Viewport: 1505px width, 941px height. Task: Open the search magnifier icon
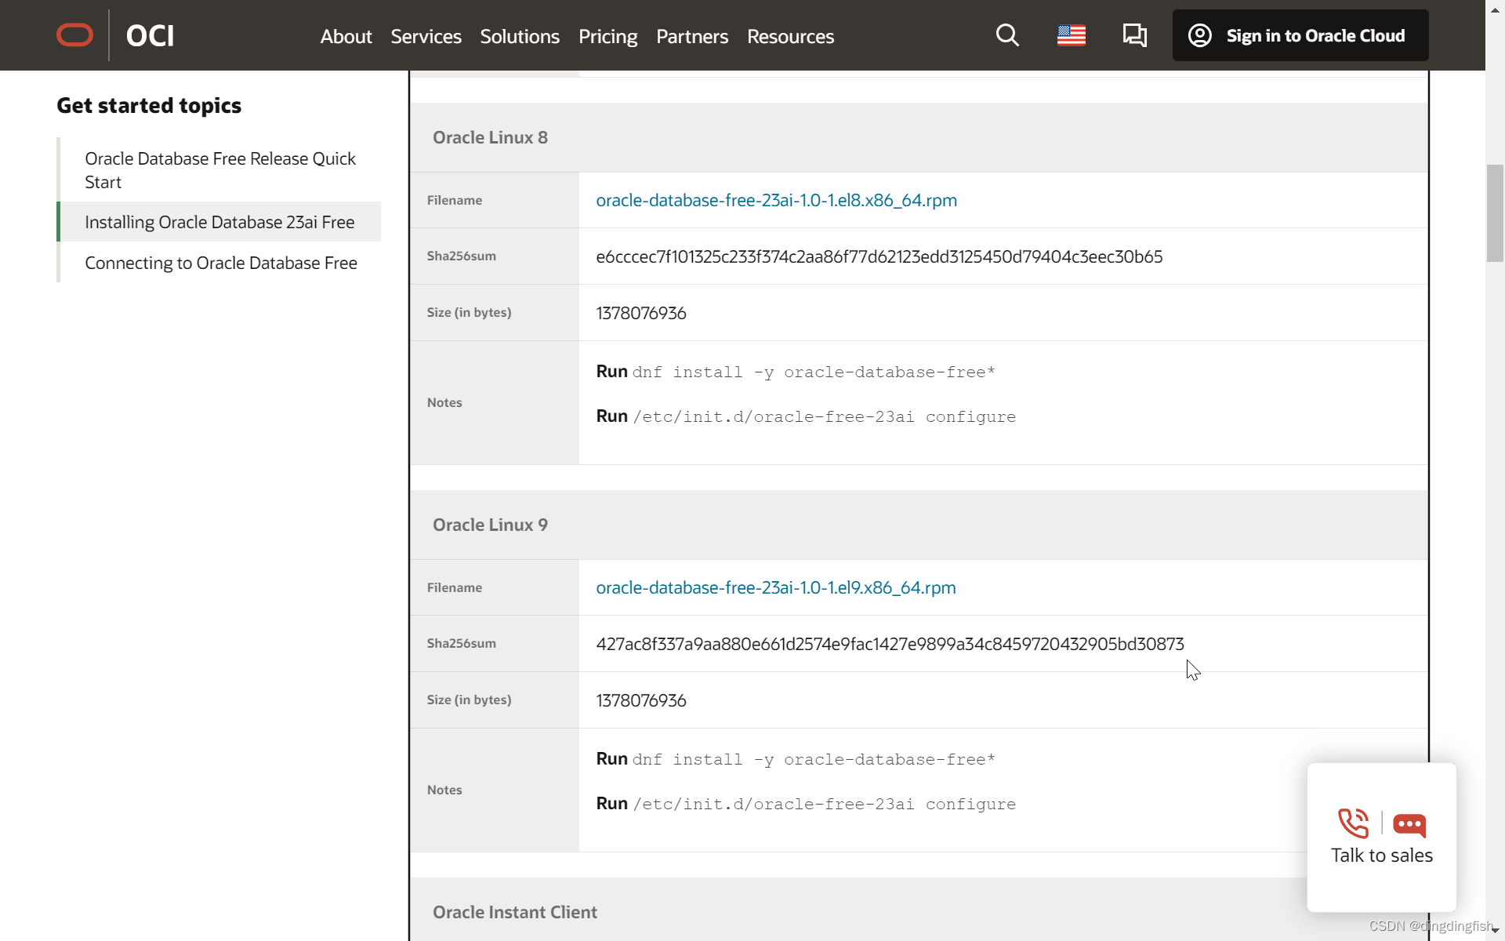(x=1007, y=35)
